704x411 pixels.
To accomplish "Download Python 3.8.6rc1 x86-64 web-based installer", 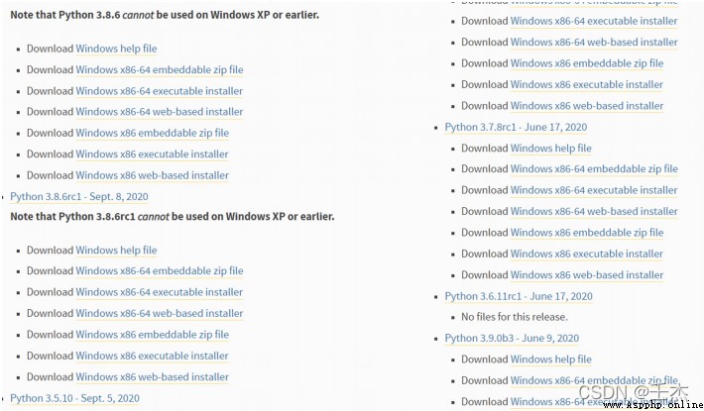I will click(160, 314).
